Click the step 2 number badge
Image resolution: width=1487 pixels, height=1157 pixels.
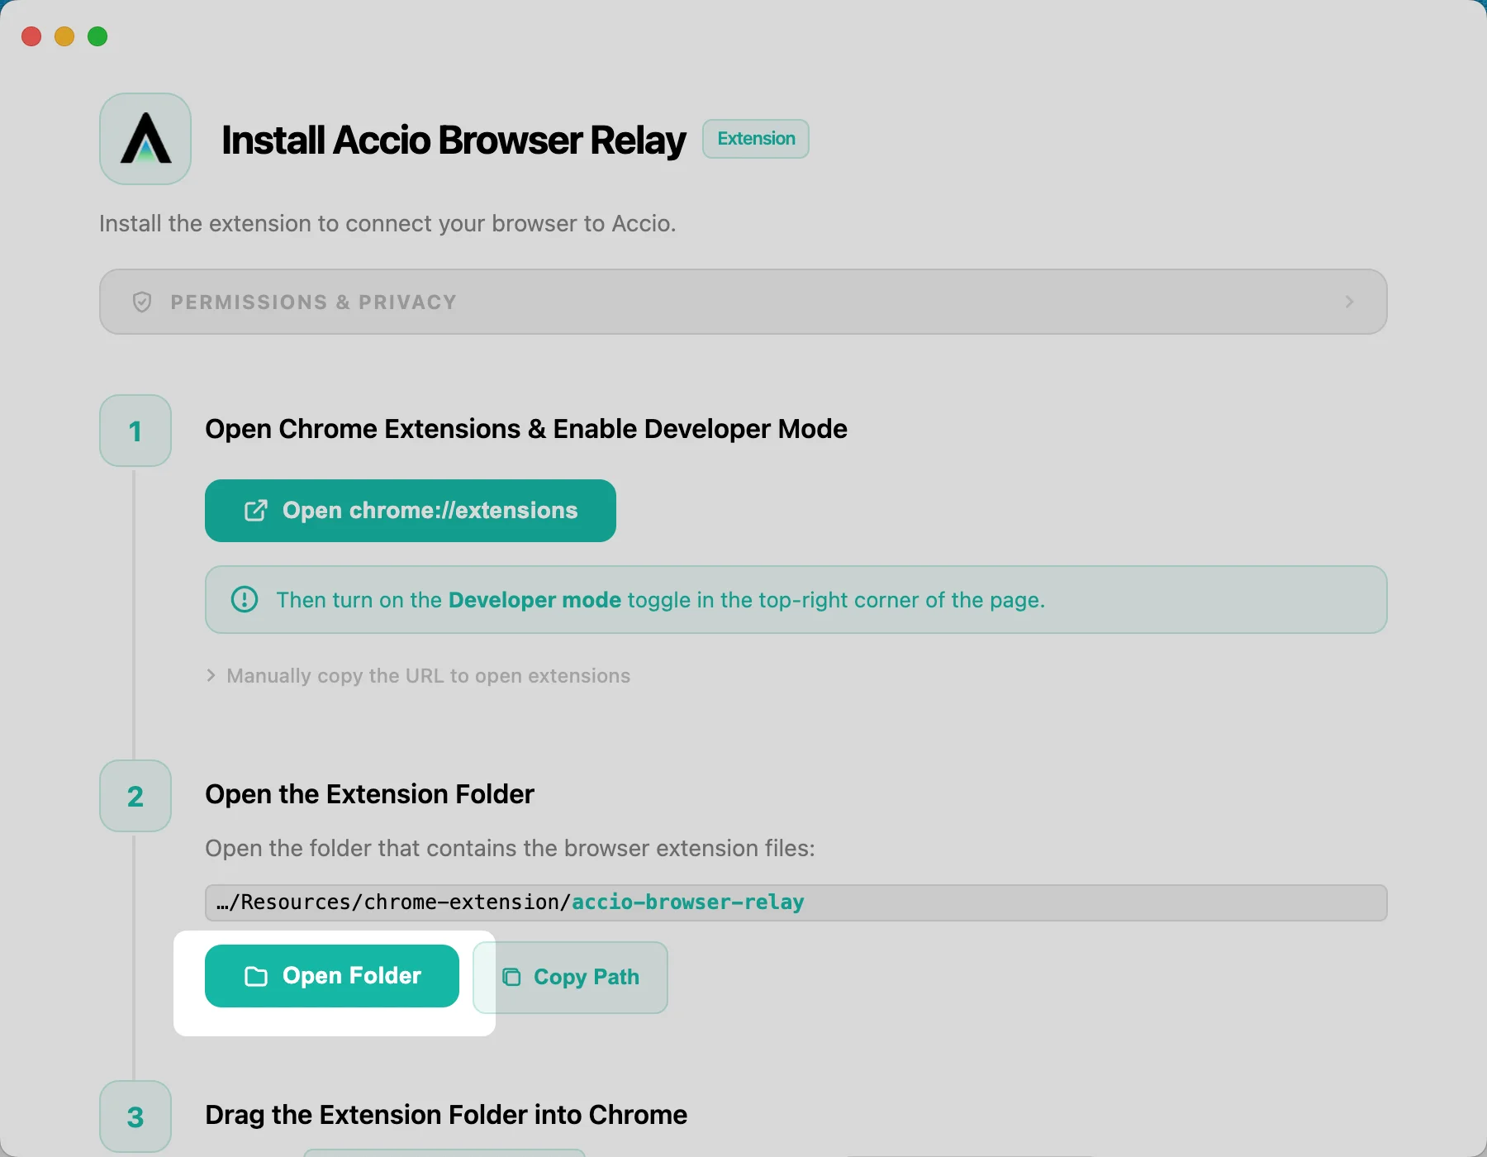(135, 796)
